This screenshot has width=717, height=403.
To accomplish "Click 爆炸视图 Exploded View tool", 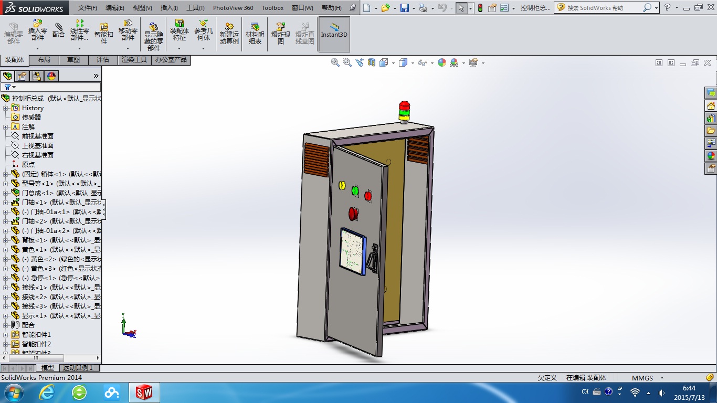I will [x=280, y=33].
